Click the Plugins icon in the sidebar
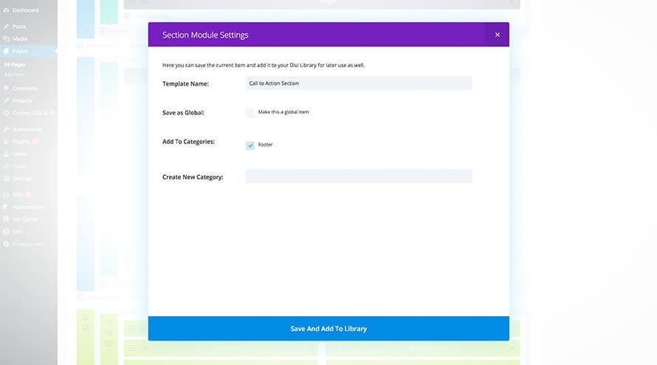The width and height of the screenshot is (657, 365). [7, 141]
